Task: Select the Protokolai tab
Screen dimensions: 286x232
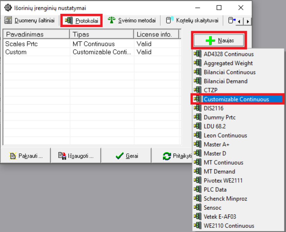Action: point(82,21)
